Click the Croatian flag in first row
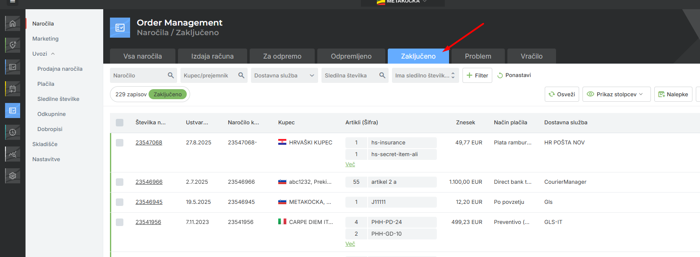The image size is (700, 257). [x=282, y=142]
